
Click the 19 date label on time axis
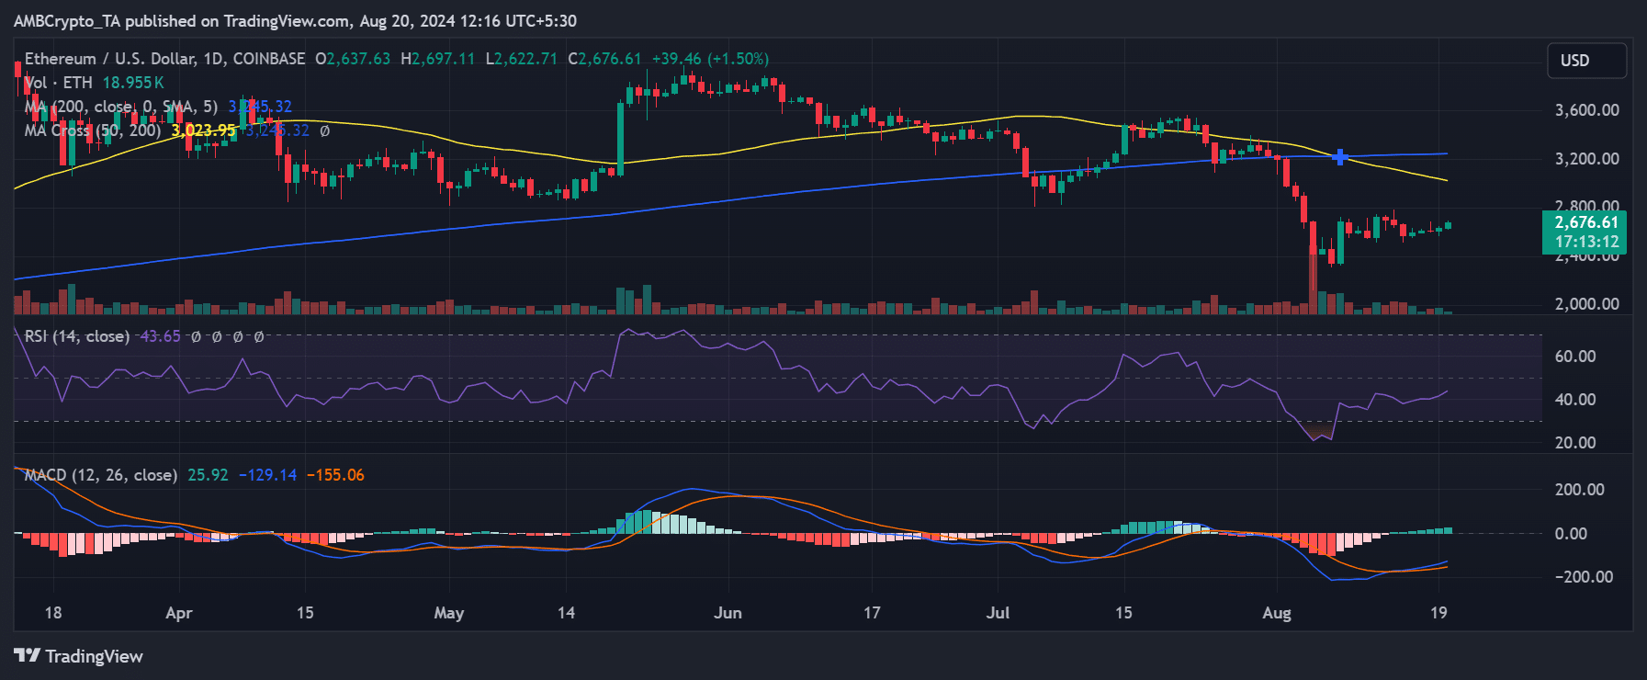point(1438,613)
